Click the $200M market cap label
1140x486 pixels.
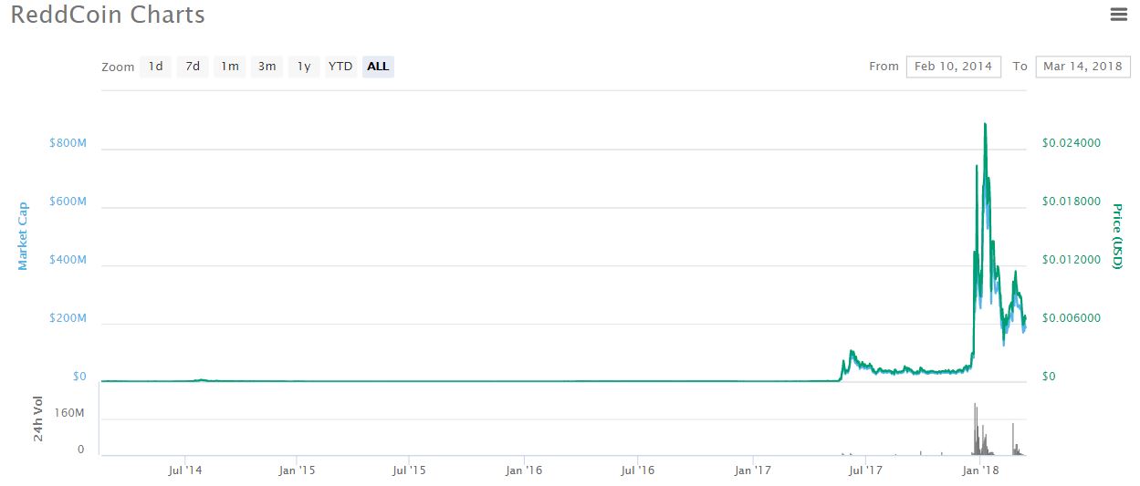[x=68, y=319]
